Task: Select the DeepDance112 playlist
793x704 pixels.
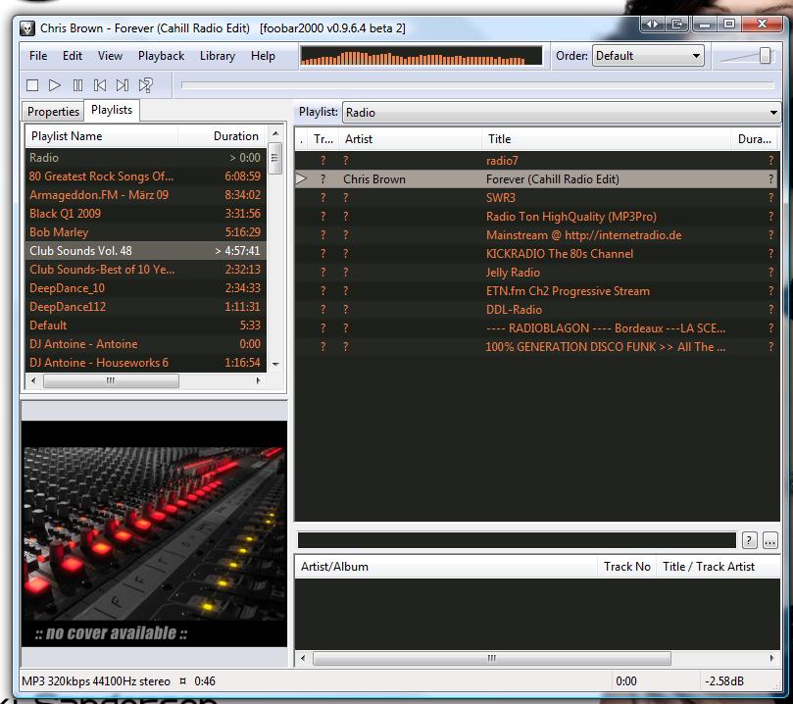Action: pyautogui.click(x=146, y=307)
